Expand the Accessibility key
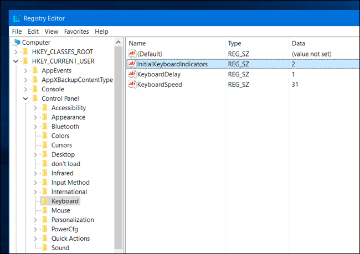This screenshot has height=254, width=360. pyautogui.click(x=35, y=108)
